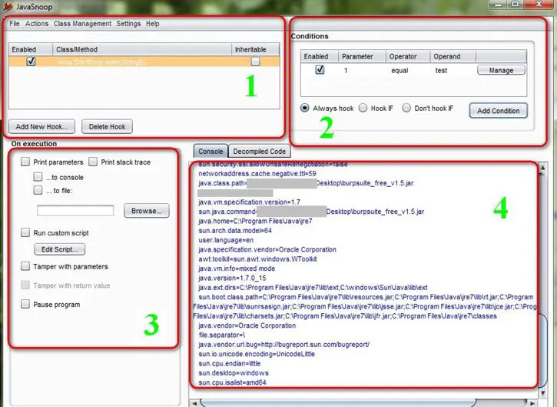Viewport: 557px width, 407px height.
Task: Open the File menu
Action: click(15, 24)
